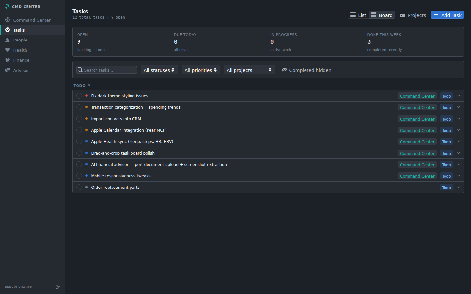Open the Advisor section

pos(32,70)
